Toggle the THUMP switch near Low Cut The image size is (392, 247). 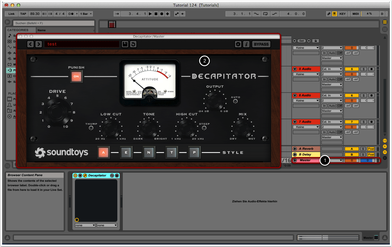[91, 128]
